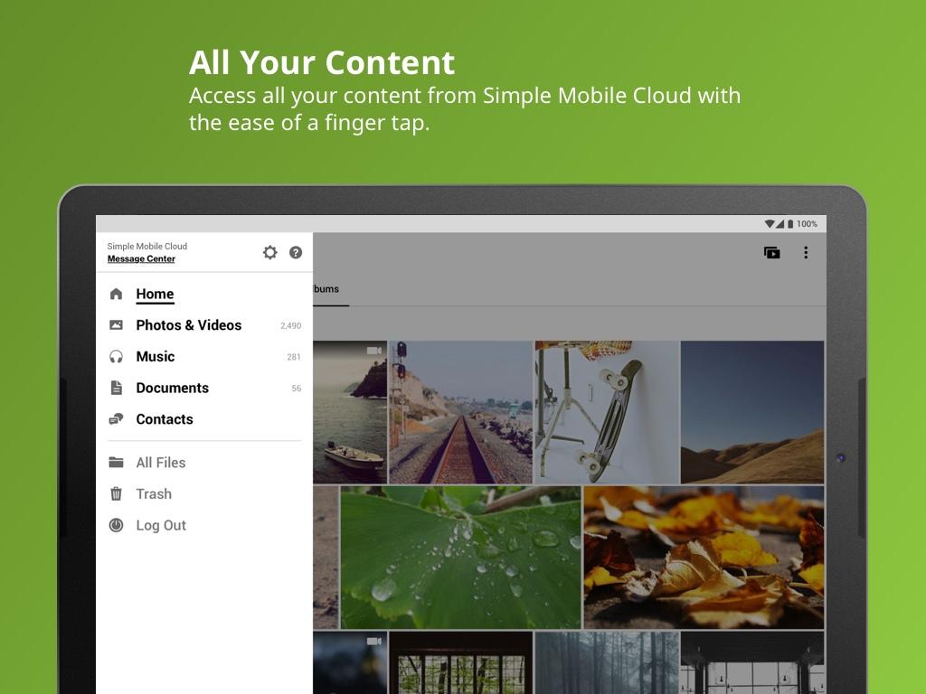Click the Photos & Videos picture icon
This screenshot has width=926, height=694.
(x=117, y=325)
